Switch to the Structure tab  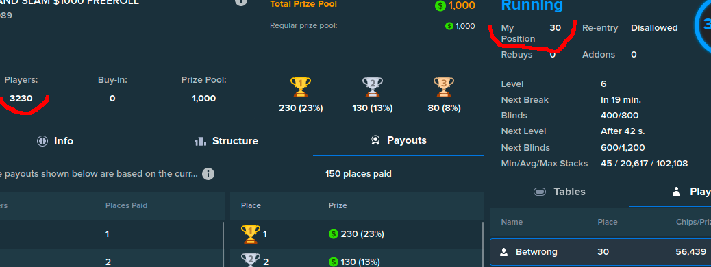point(226,141)
